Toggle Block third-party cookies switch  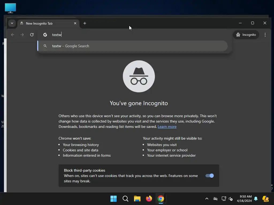point(210,176)
